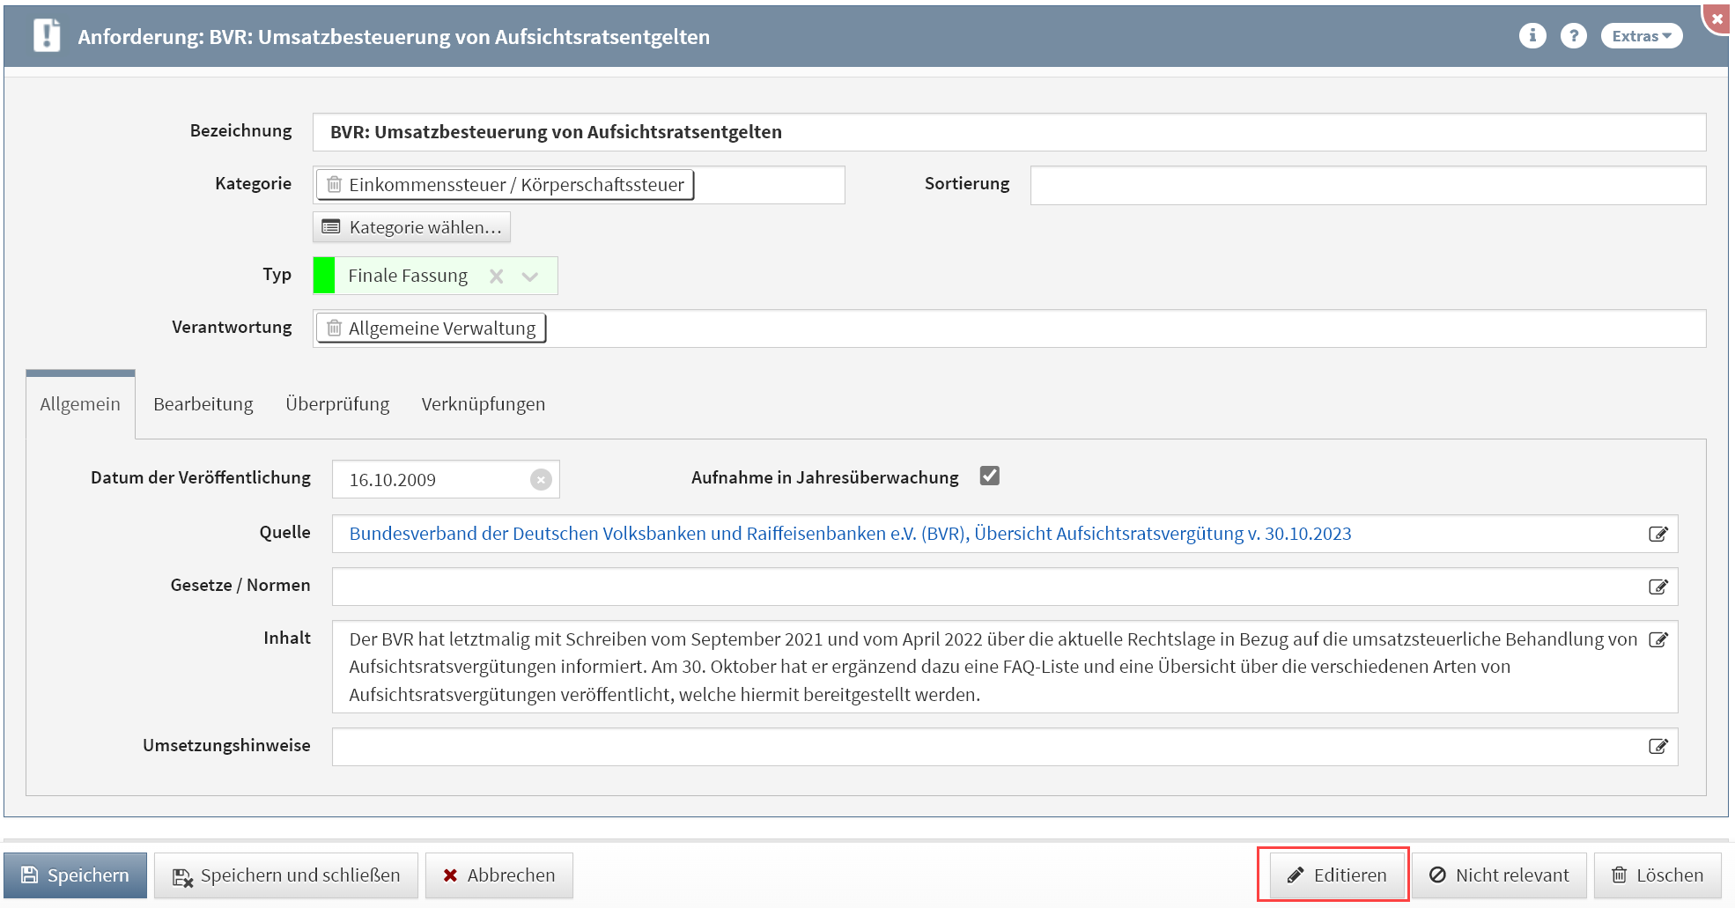Switch to the Bearbeitung tab
The width and height of the screenshot is (1735, 908).
(x=203, y=404)
